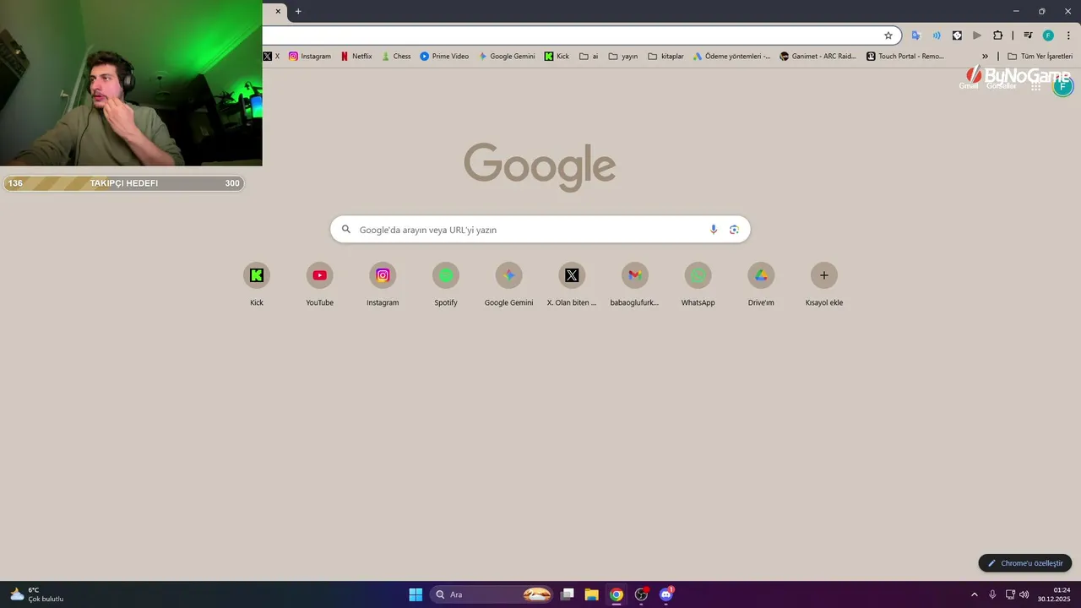
Task: Close the current browser tab
Action: point(278,11)
